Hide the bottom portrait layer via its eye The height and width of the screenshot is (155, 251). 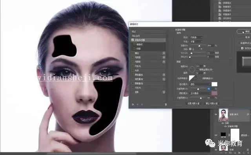tap(216, 150)
